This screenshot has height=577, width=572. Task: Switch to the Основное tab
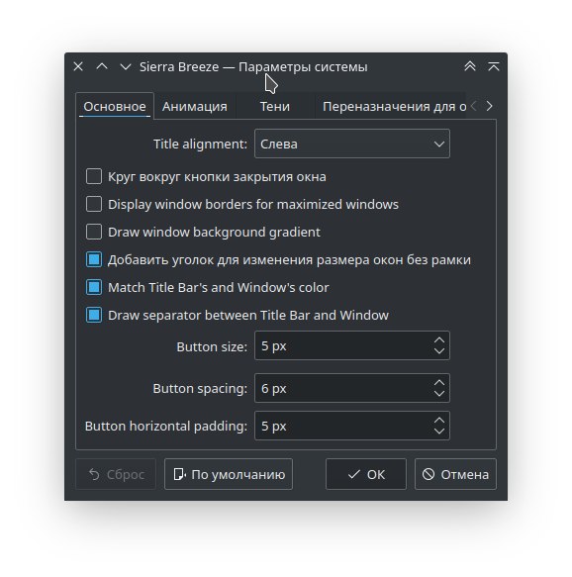[x=115, y=106]
